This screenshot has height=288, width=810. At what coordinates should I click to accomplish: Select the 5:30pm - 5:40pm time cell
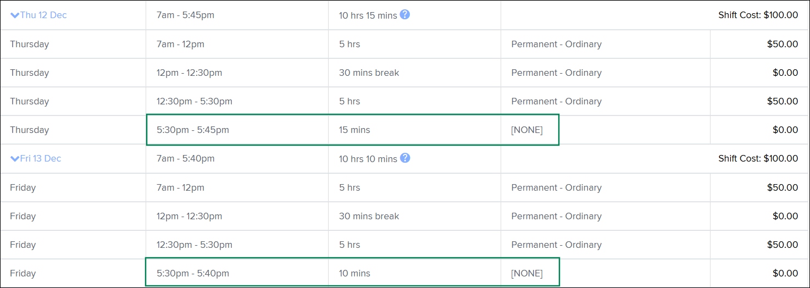(x=193, y=274)
